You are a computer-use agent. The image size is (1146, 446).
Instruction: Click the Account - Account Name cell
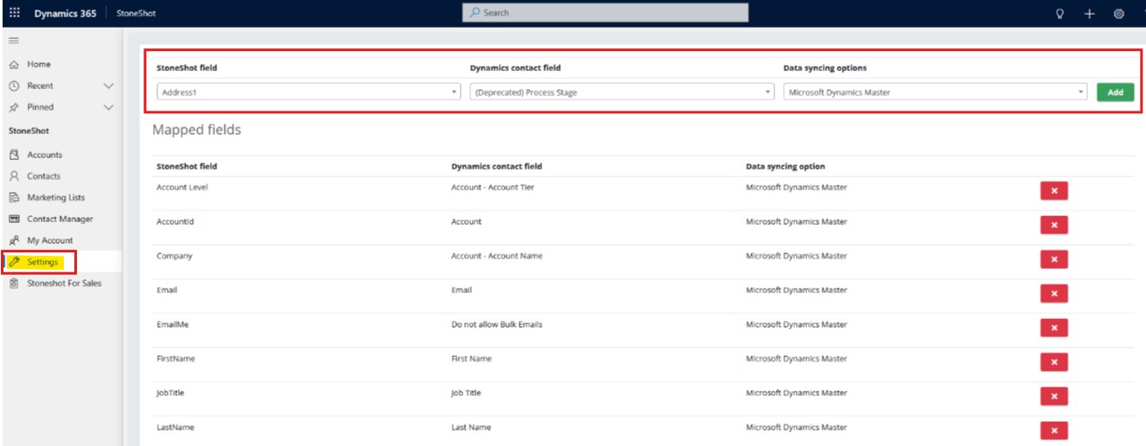tap(496, 256)
